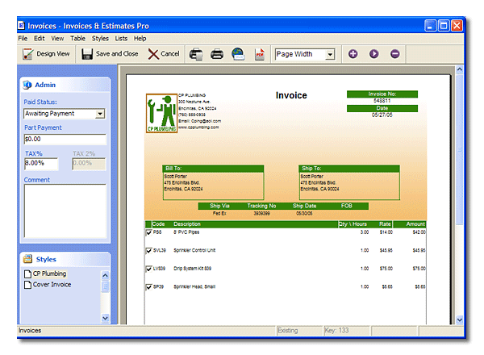Open the Help menu

click(x=140, y=38)
